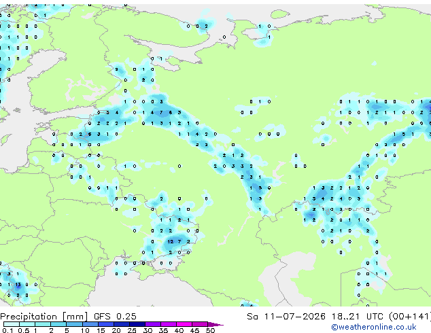Click the 'Sa 11-07-2026' forecast date text

(286, 317)
